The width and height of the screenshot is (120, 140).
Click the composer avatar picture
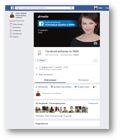(x=38, y=93)
